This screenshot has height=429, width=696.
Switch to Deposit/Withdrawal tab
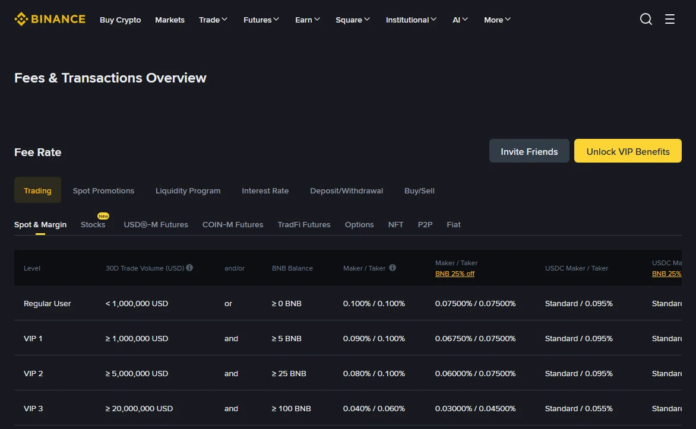coord(346,190)
